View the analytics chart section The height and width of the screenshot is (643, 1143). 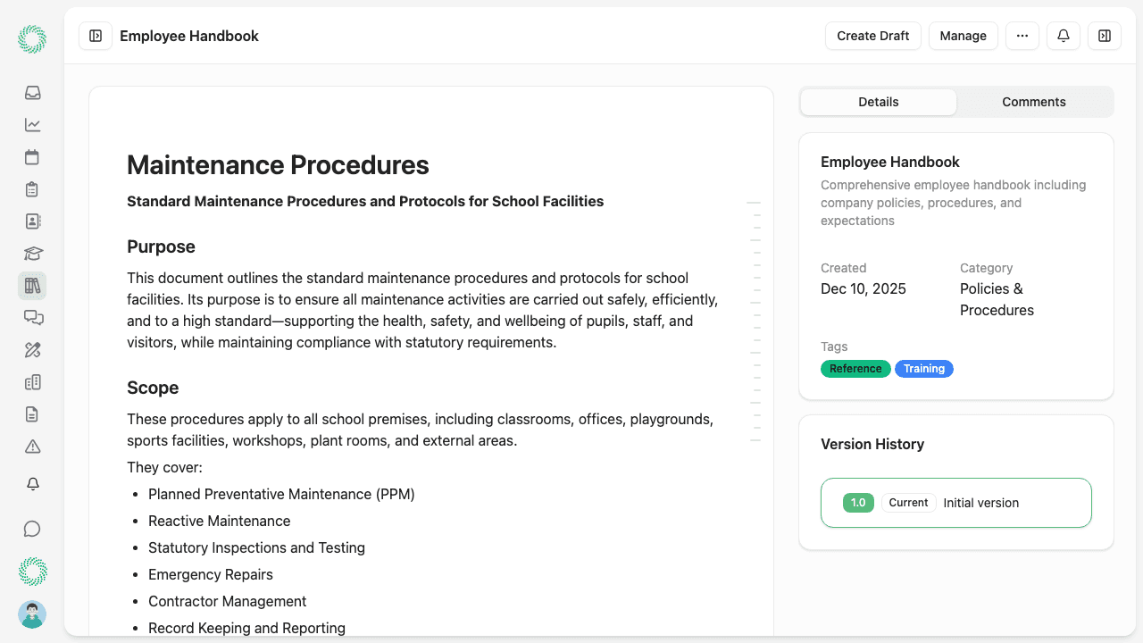pos(32,125)
